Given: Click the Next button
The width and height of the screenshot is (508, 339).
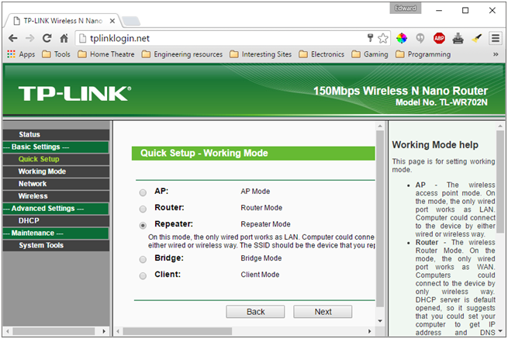Looking at the screenshot, I should tap(323, 312).
